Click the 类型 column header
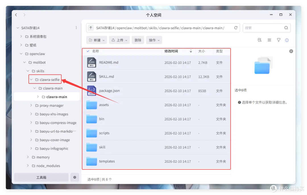Image resolution: width=307 pixels, height=195 pixels. click(219, 51)
